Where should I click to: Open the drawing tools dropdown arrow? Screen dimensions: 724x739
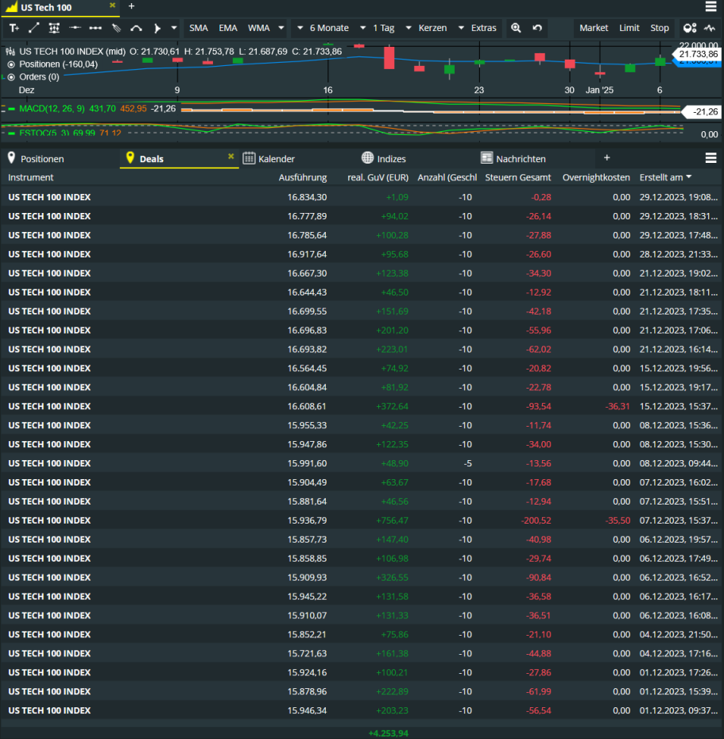[x=174, y=29]
